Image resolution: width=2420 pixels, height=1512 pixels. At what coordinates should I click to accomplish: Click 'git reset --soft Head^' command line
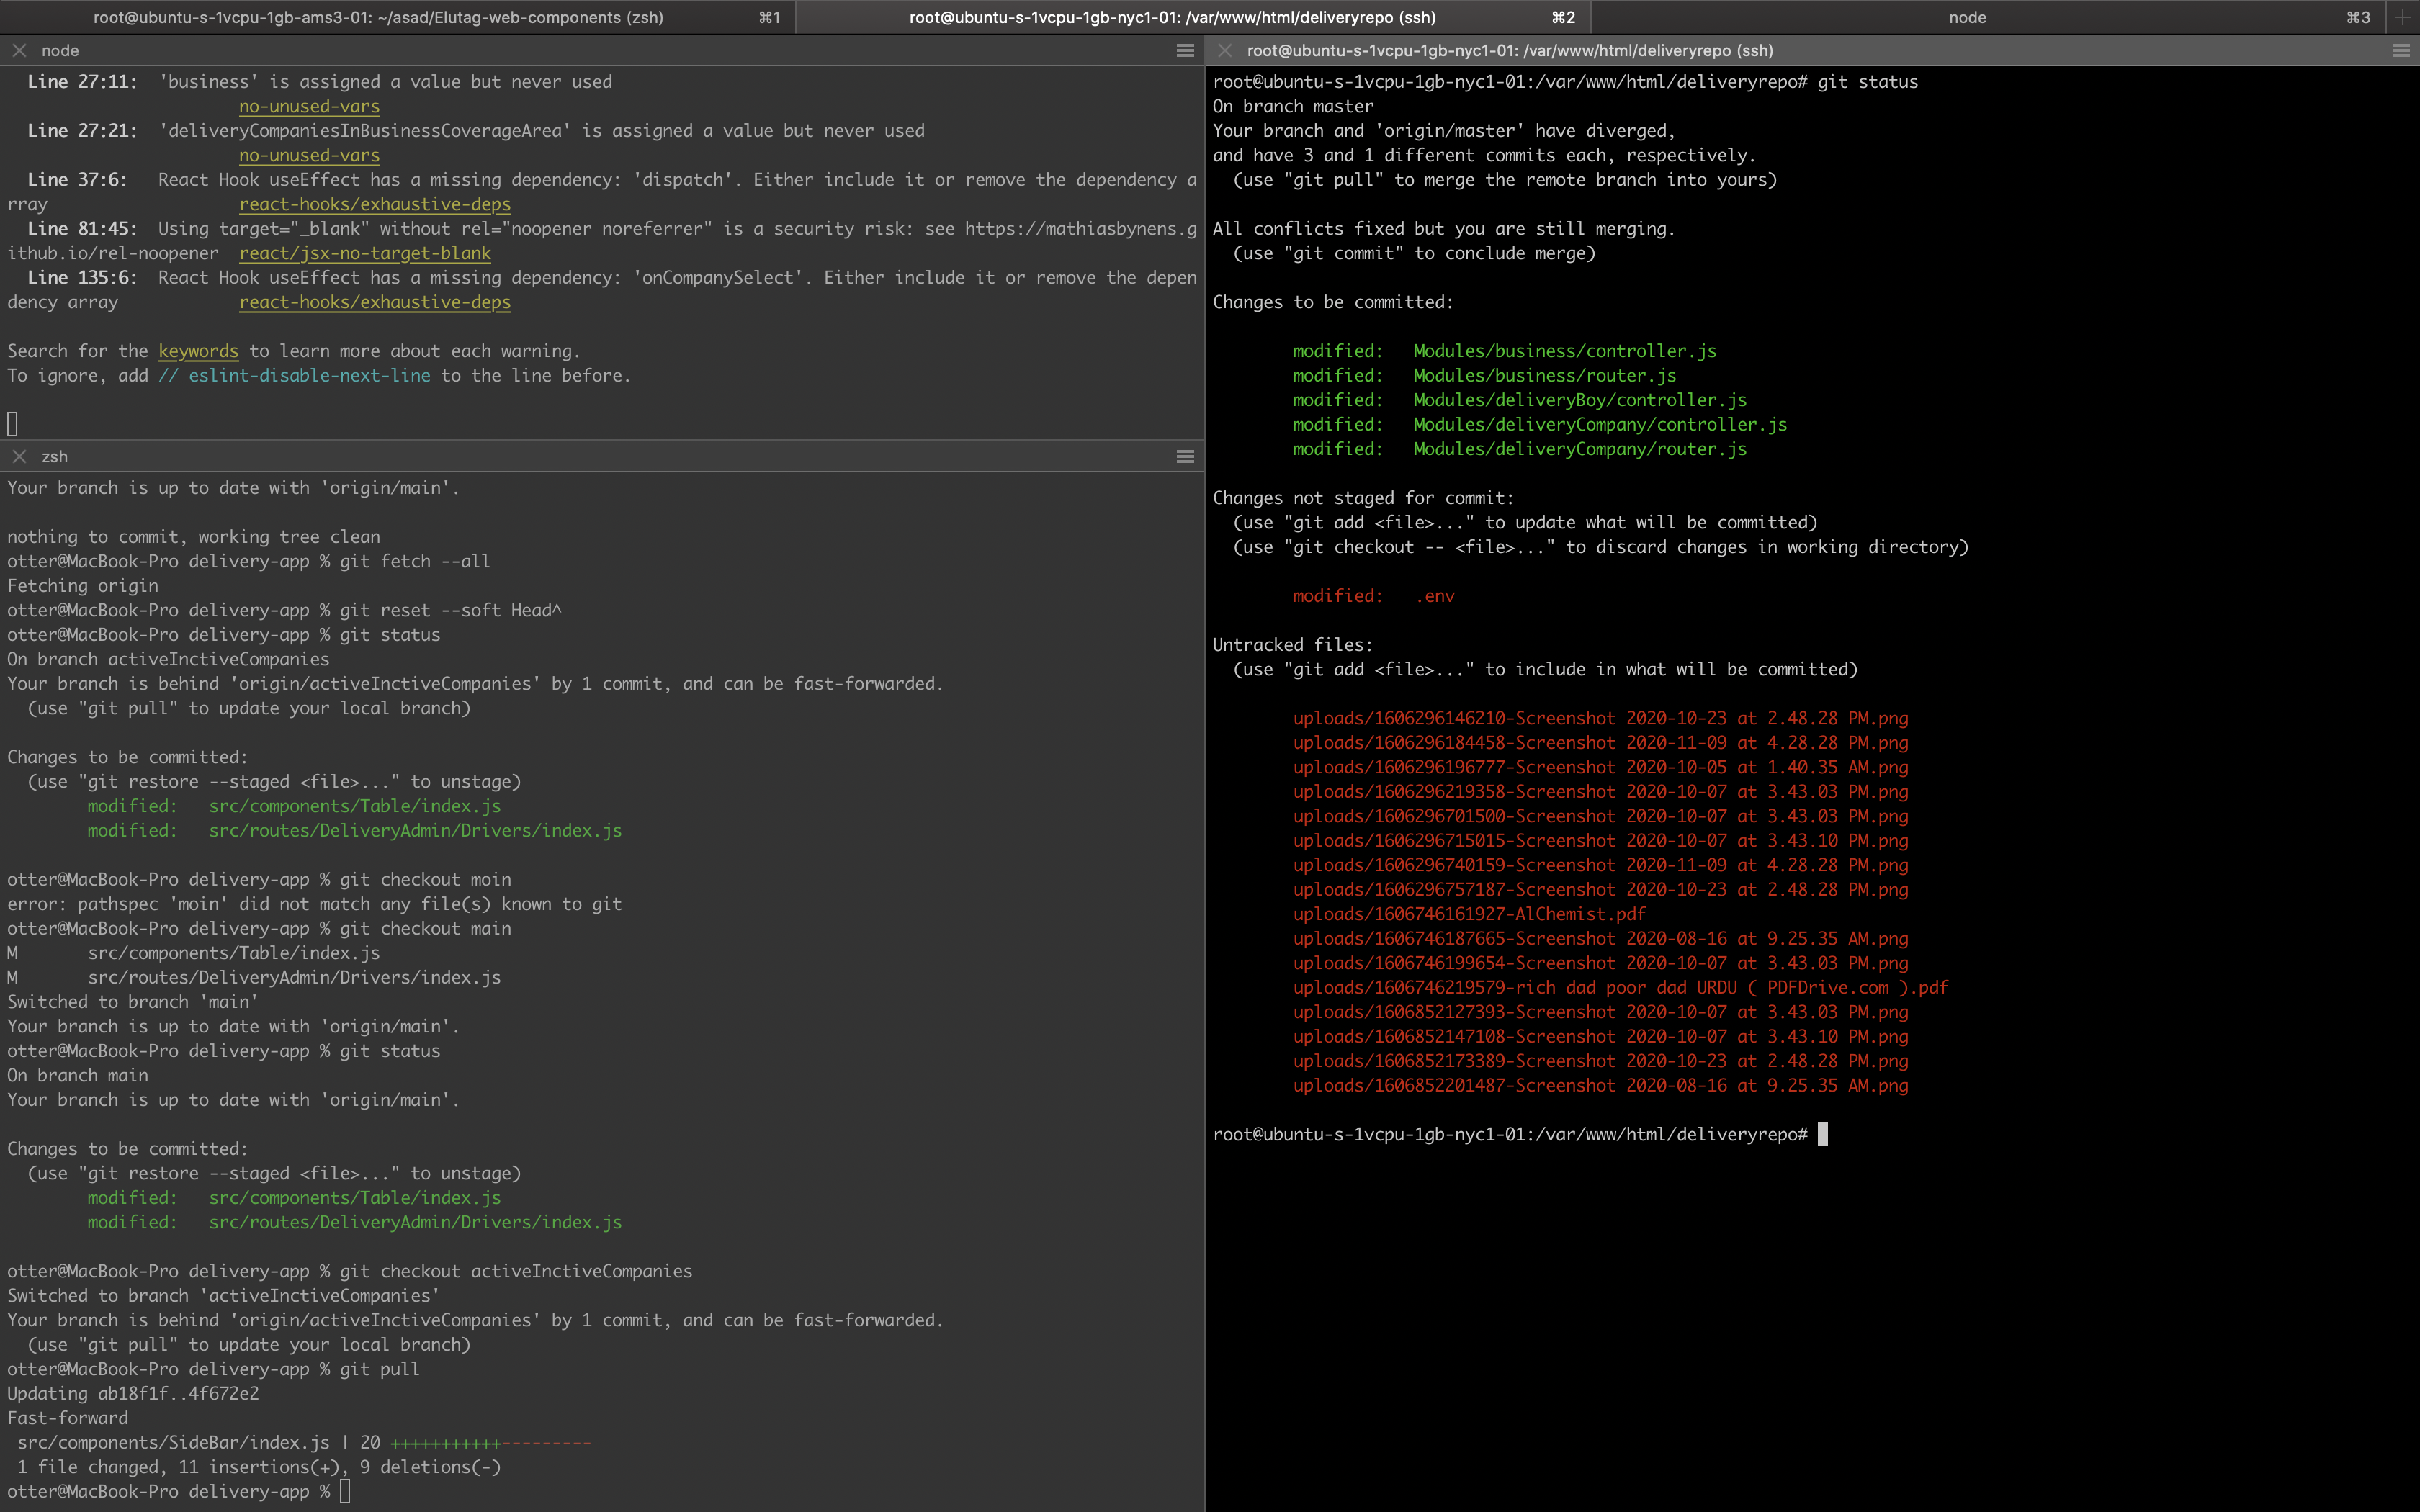click(451, 610)
